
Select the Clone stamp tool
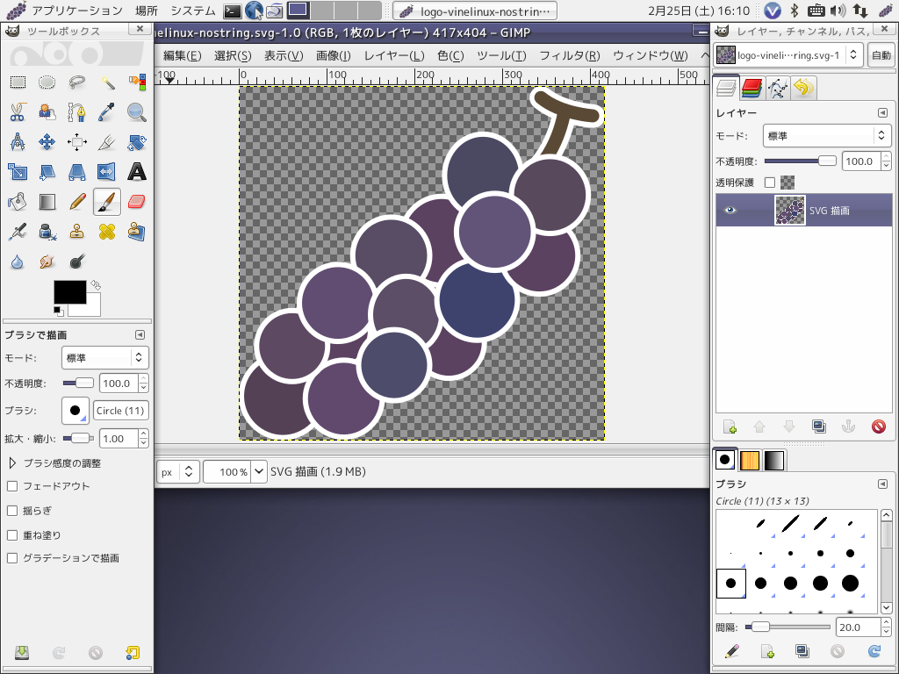click(77, 232)
